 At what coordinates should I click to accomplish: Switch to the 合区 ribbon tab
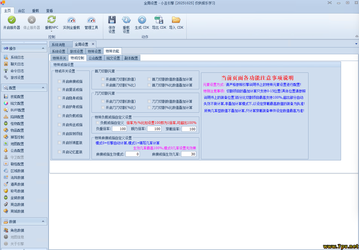pyautogui.click(x=21, y=11)
